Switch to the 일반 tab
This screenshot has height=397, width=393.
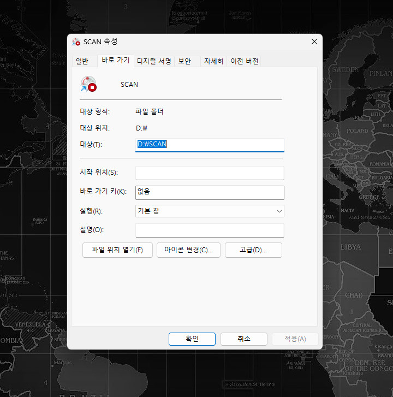coord(82,62)
